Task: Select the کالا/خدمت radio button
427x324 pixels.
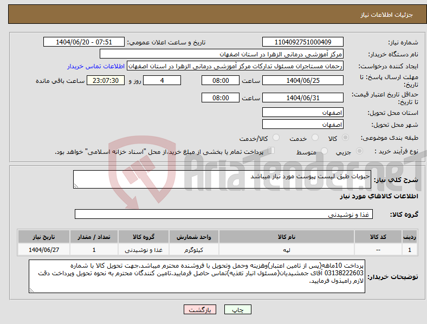Action: pyautogui.click(x=276, y=138)
